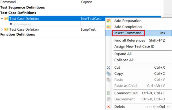
Task: Click the Test Case Definitions heading
Action: (18, 13)
